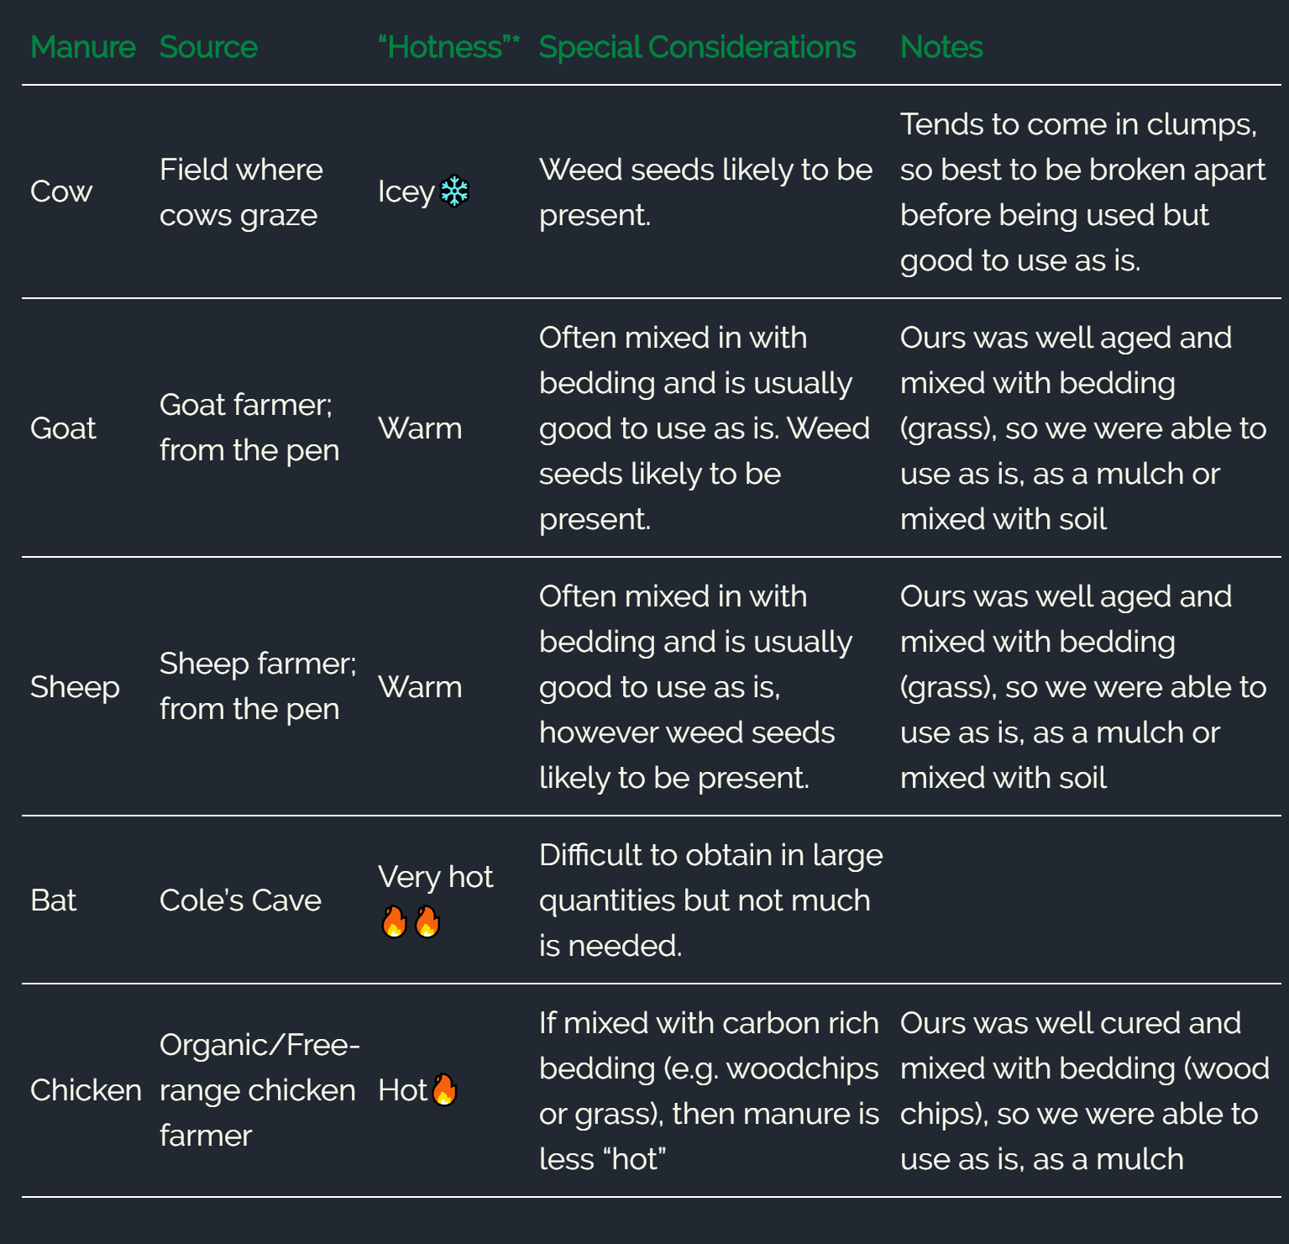This screenshot has width=1289, height=1244.
Task: Click the Manure column header
Action: tap(82, 47)
